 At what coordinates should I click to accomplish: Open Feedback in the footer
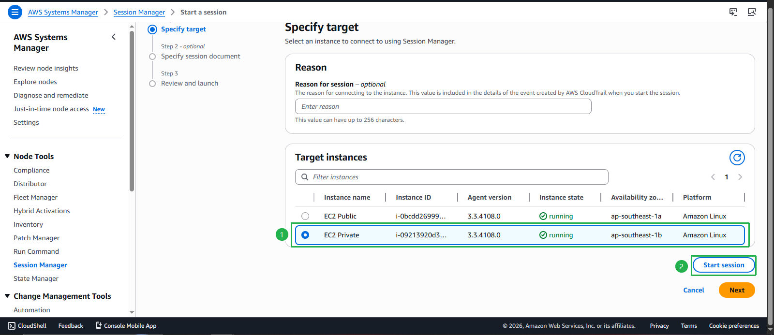71,326
